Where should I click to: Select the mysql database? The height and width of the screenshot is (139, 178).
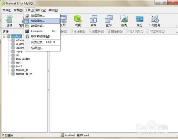coord(19,52)
